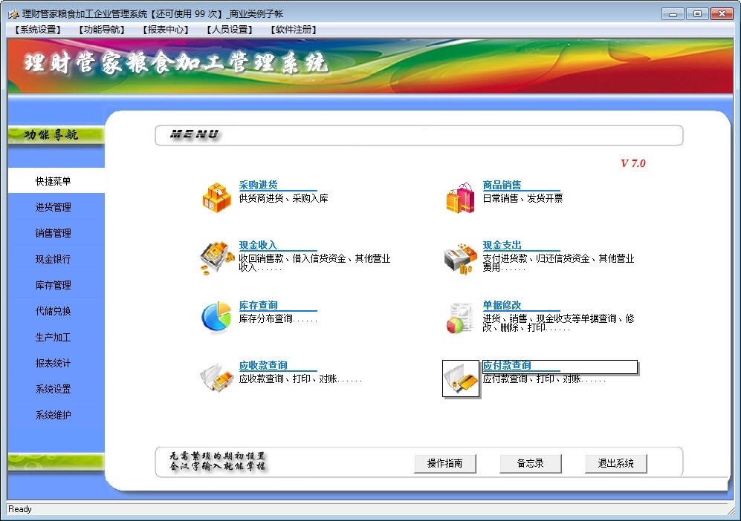Image resolution: width=741 pixels, height=521 pixels.
Task: Open the 商品销售 link
Action: pyautogui.click(x=502, y=185)
